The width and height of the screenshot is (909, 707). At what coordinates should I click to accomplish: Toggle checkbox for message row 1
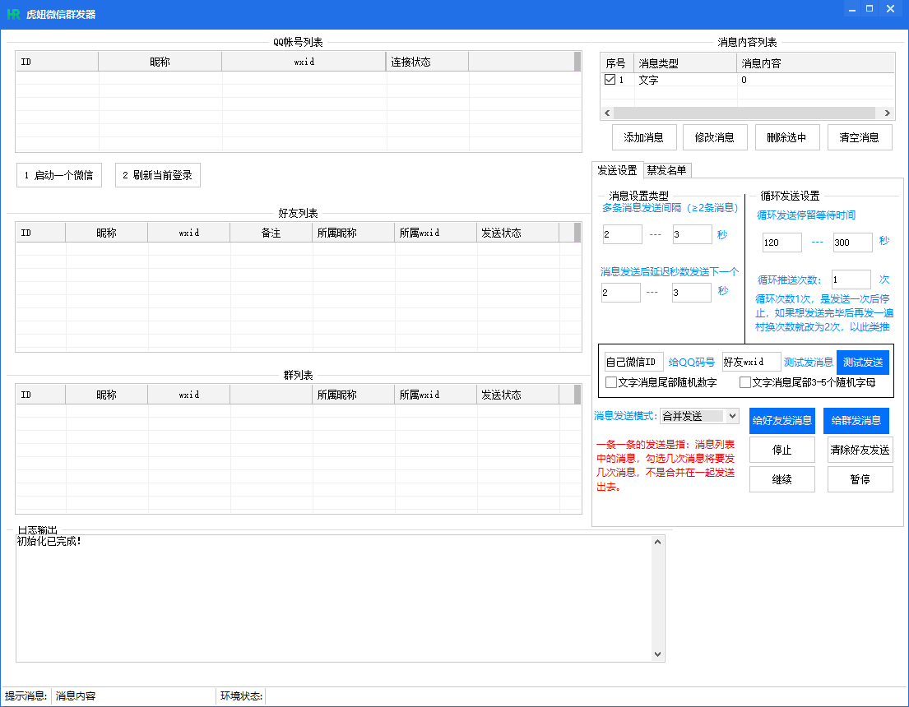click(x=610, y=80)
